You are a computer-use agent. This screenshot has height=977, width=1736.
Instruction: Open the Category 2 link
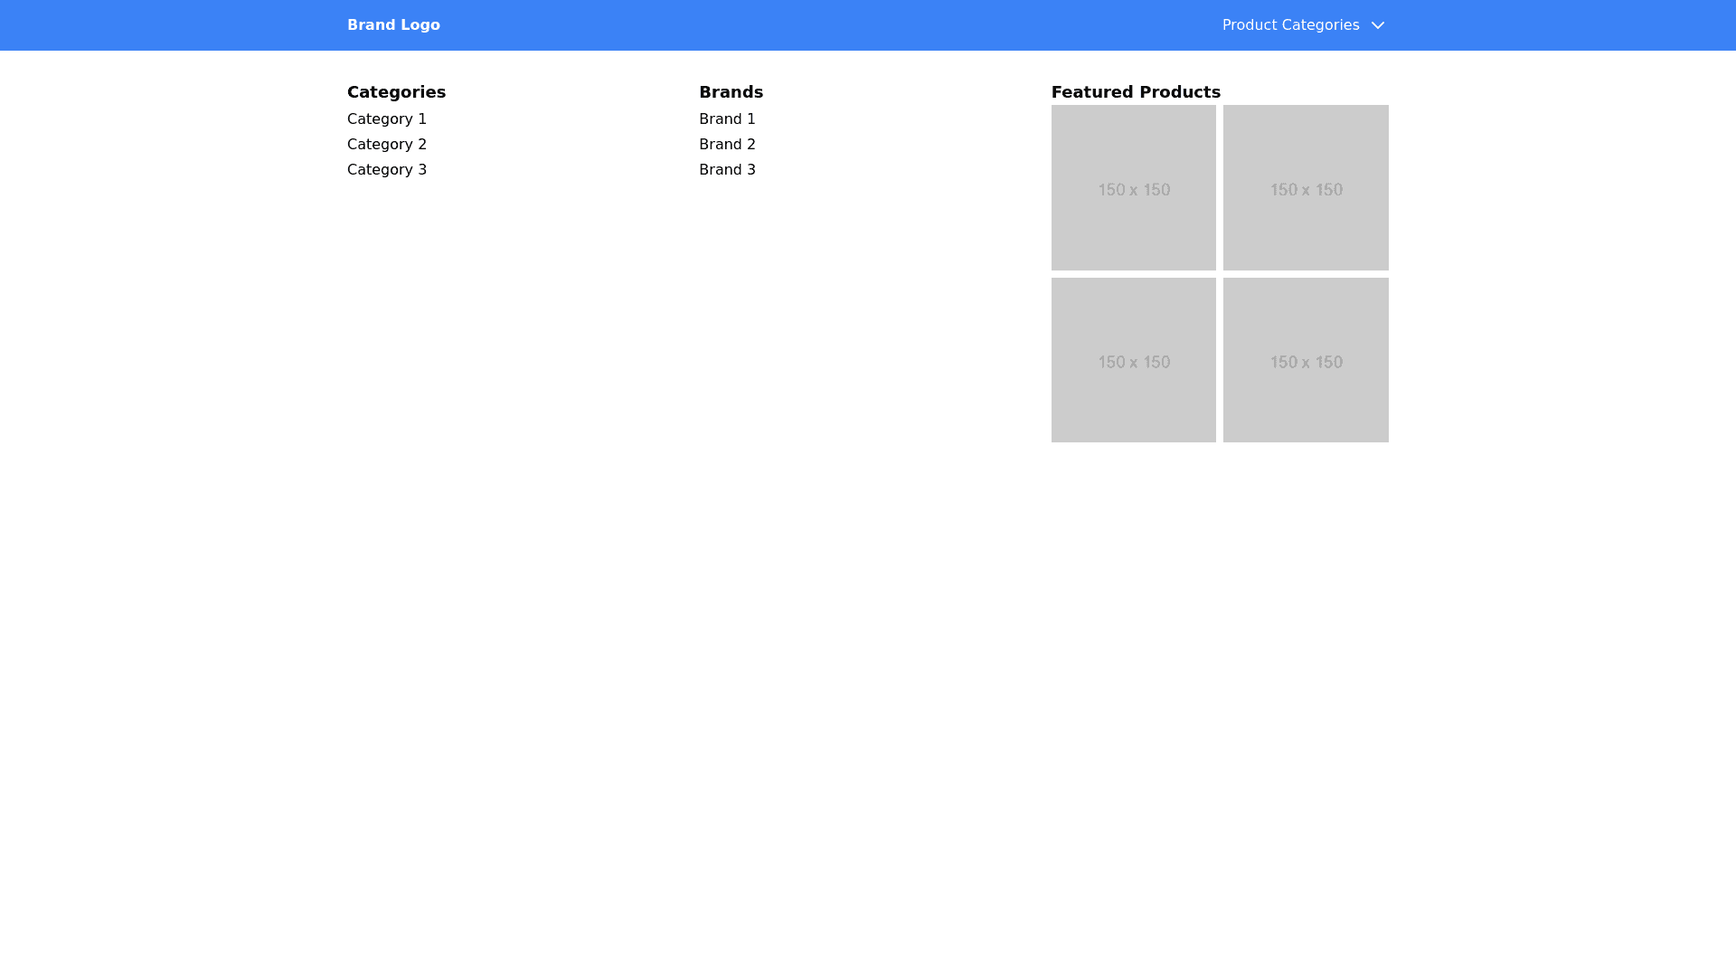[x=387, y=145]
